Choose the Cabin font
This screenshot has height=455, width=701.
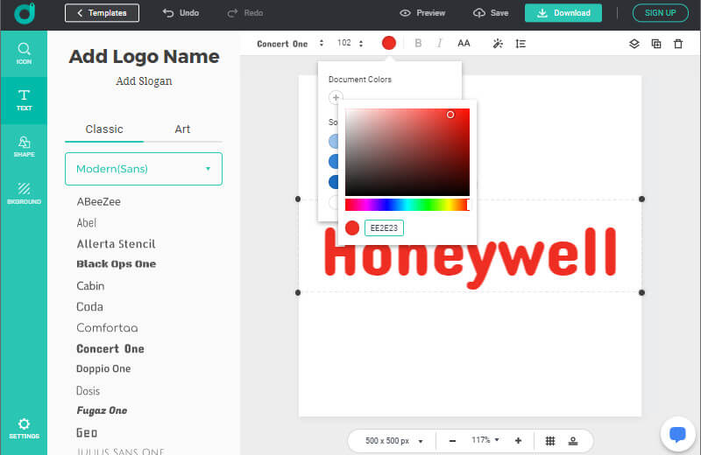pyautogui.click(x=90, y=286)
